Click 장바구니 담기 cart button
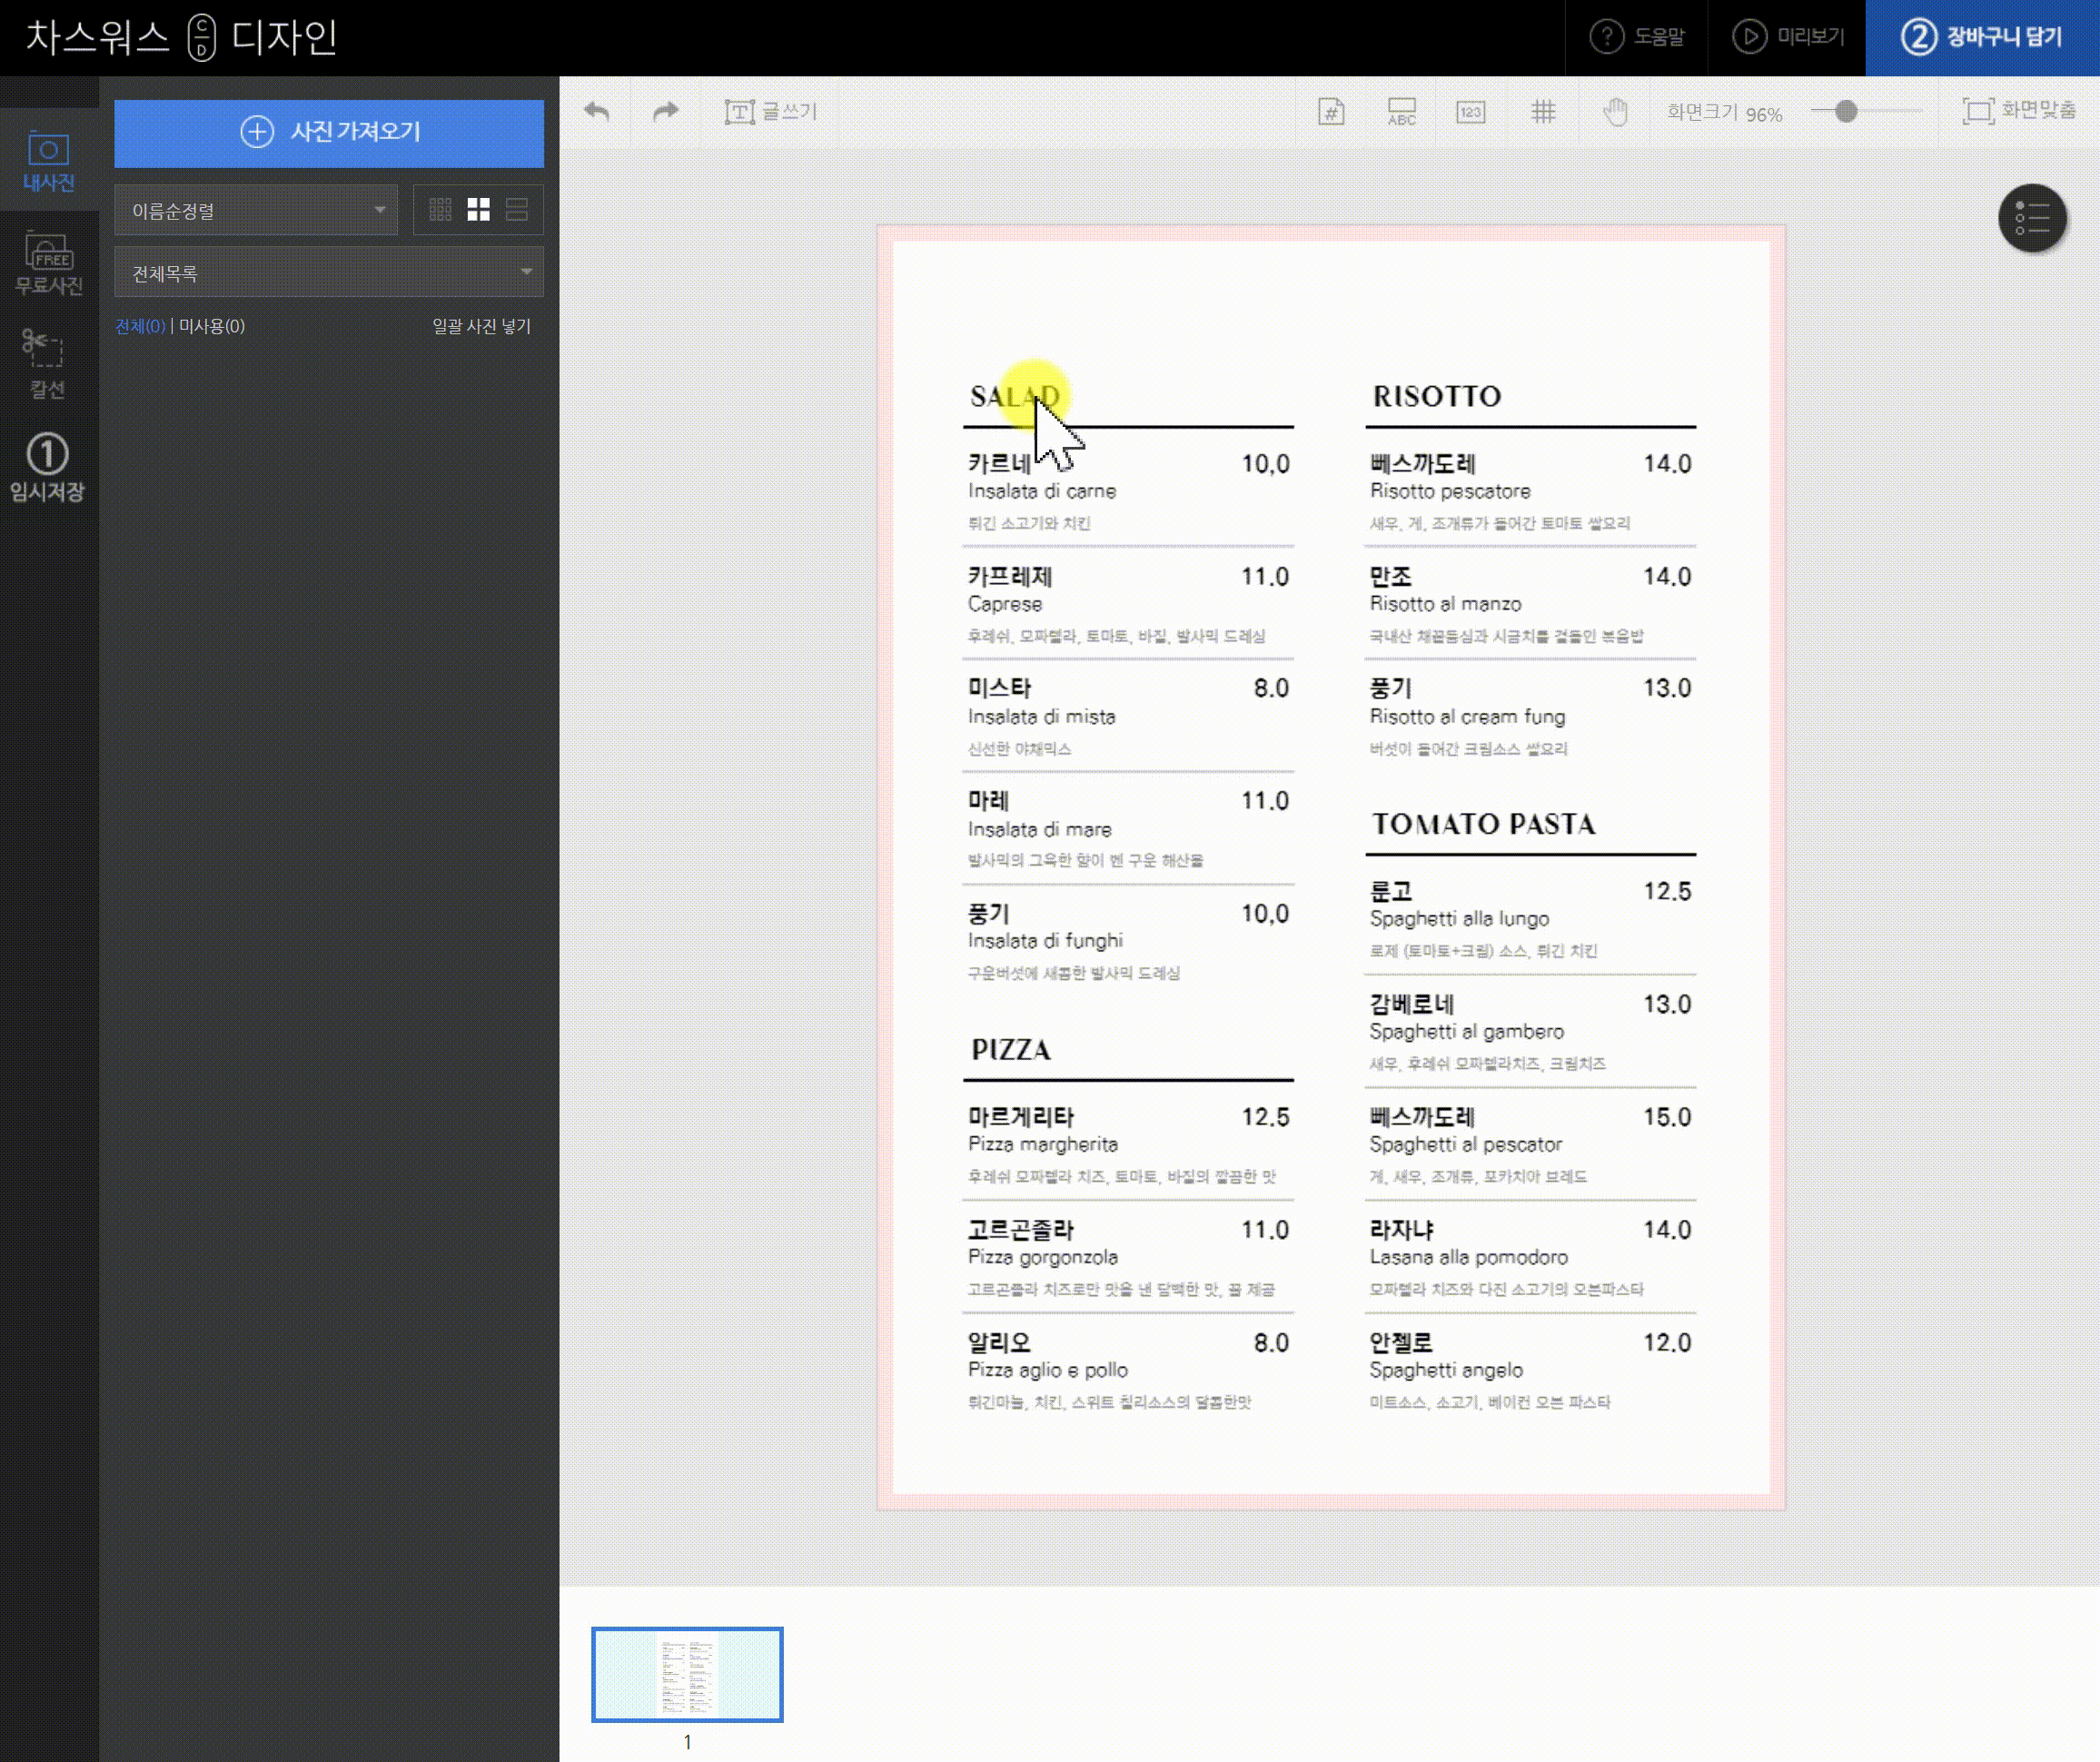 point(1982,37)
